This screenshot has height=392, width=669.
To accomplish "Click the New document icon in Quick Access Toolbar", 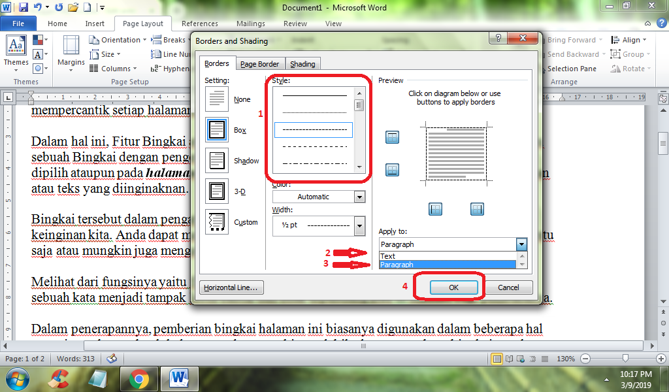I will 87,7.
